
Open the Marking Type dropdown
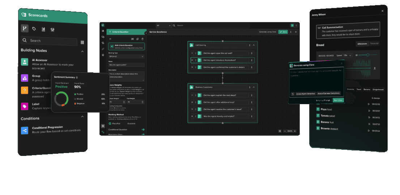pyautogui.click(x=127, y=56)
